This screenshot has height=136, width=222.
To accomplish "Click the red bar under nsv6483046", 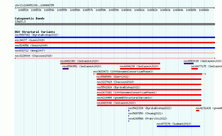I will click(x=149, y=105).
